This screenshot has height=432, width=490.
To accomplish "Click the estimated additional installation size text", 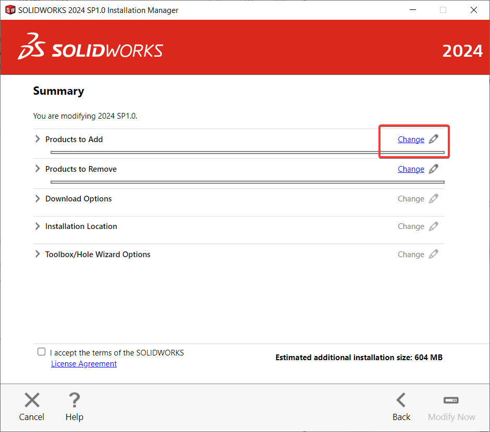I will coord(359,358).
